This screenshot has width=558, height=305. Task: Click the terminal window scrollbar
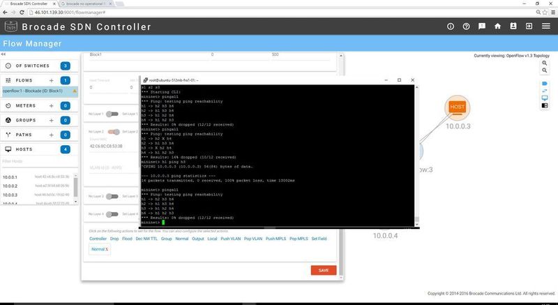tap(416, 156)
